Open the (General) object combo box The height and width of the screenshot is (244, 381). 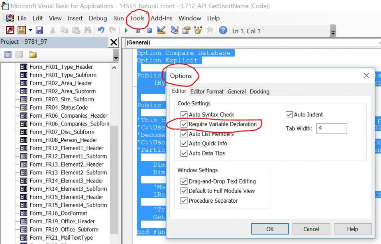[x=253, y=43]
